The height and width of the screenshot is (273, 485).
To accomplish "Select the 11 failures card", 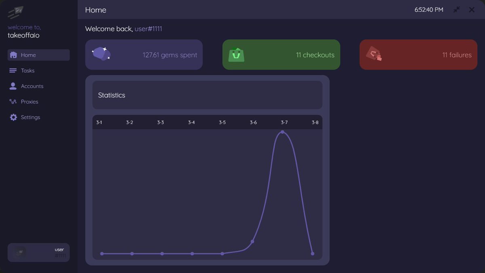I will coord(418,55).
